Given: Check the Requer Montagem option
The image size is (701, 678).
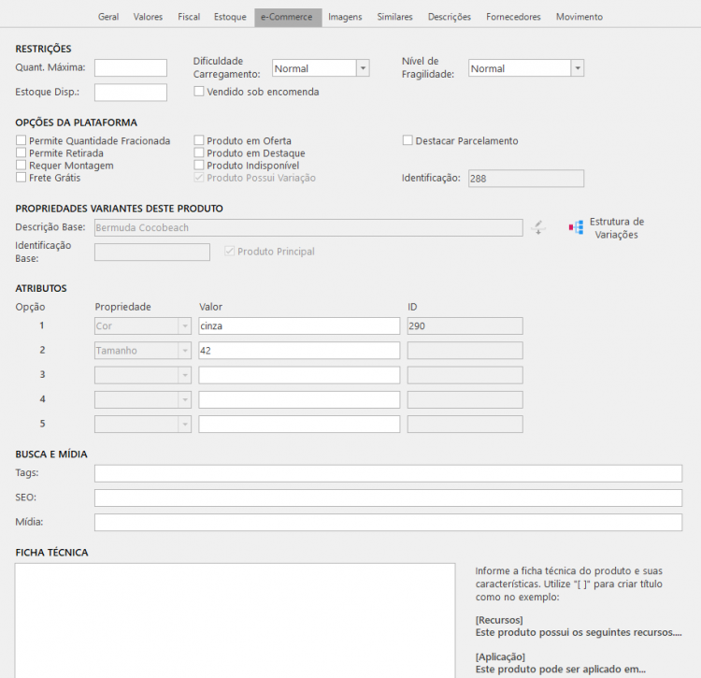Looking at the screenshot, I should pyautogui.click(x=21, y=165).
